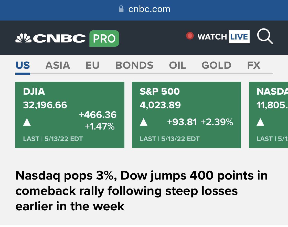The width and height of the screenshot is (288, 227).
Task: Show the GOLD tab
Action: [x=216, y=65]
